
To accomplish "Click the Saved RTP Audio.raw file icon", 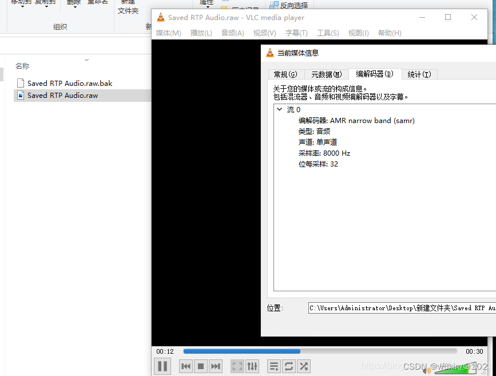I will point(21,95).
